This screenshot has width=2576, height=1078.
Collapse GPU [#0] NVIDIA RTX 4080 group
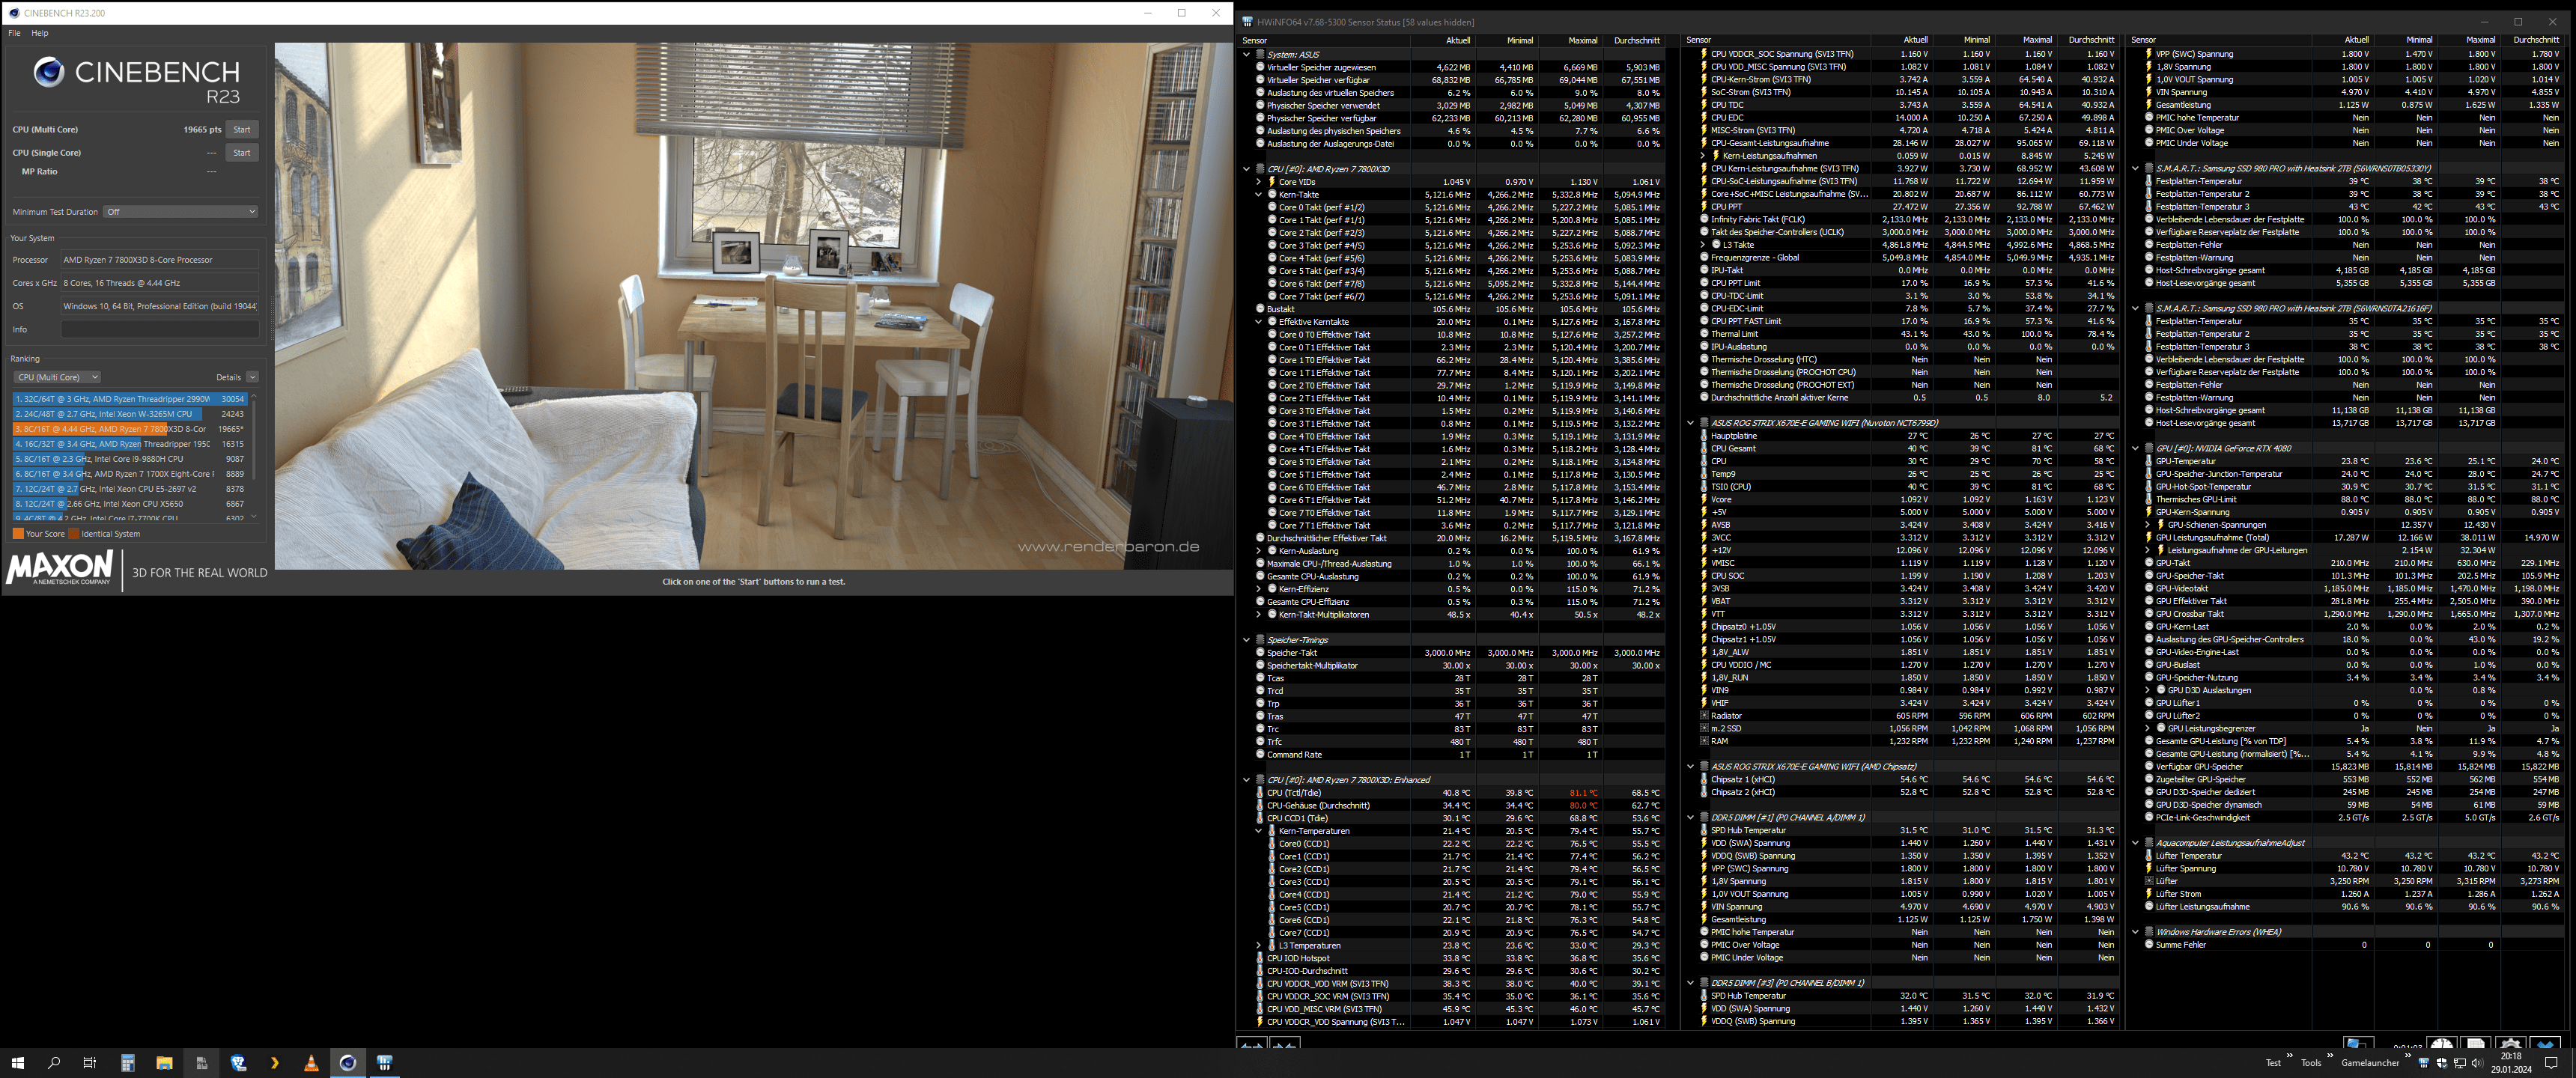tap(2135, 449)
